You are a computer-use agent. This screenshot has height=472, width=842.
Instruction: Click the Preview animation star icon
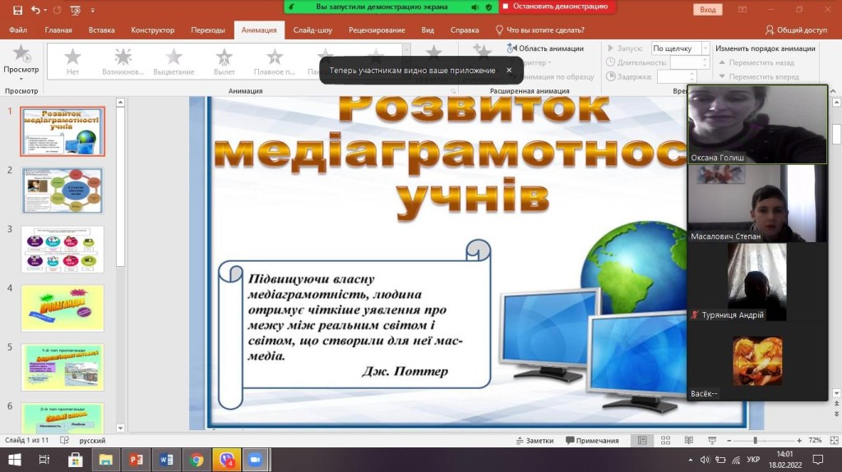(x=21, y=54)
